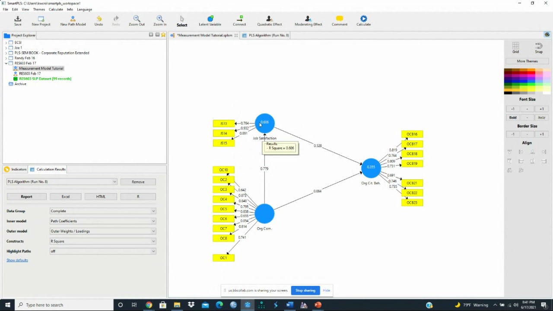Activate the Select pointer tool
Image resolution: width=553 pixels, height=311 pixels.
click(182, 21)
